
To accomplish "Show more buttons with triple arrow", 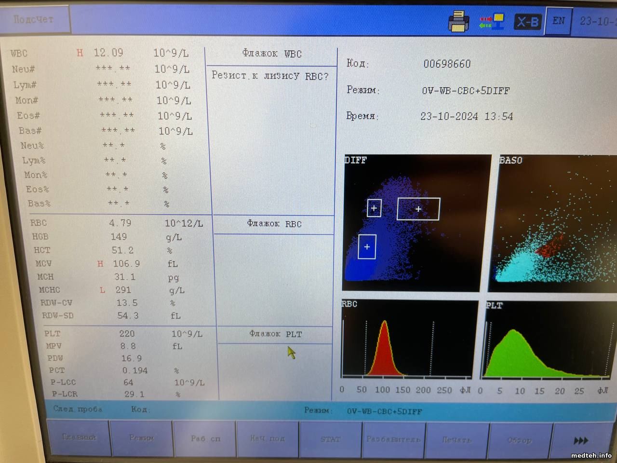I will pyautogui.click(x=581, y=440).
